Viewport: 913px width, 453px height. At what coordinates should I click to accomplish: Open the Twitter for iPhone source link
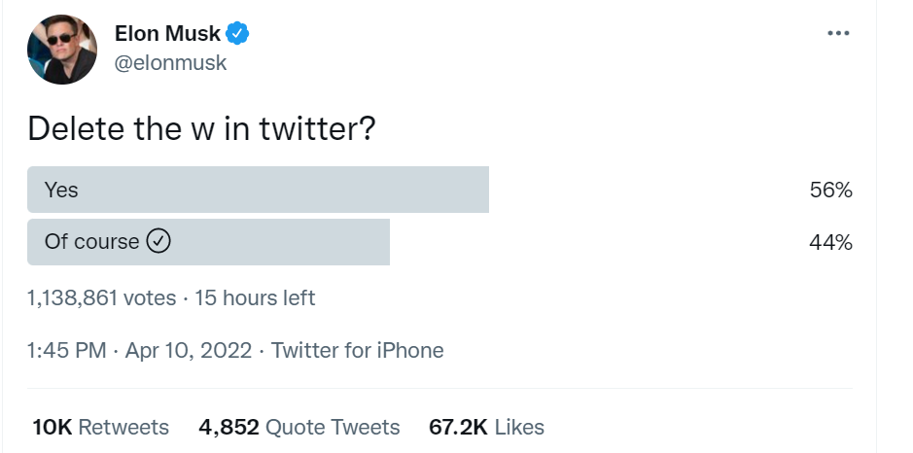click(x=357, y=351)
